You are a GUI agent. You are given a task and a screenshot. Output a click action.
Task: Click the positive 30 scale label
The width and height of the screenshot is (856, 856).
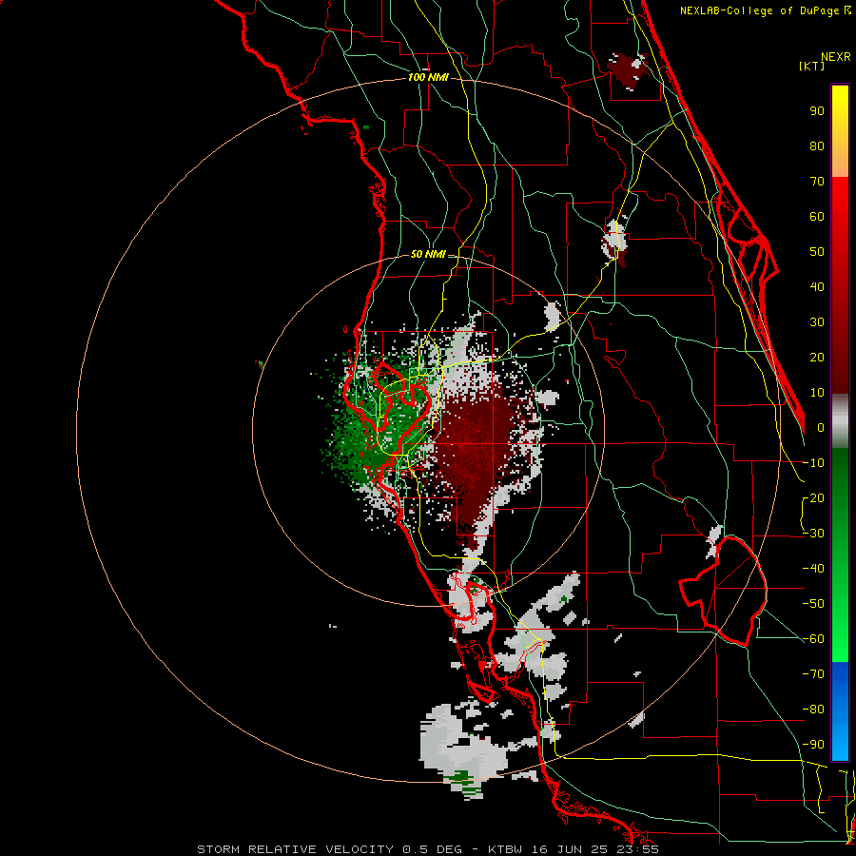[817, 322]
